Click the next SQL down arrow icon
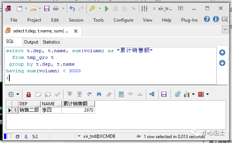 222,63
